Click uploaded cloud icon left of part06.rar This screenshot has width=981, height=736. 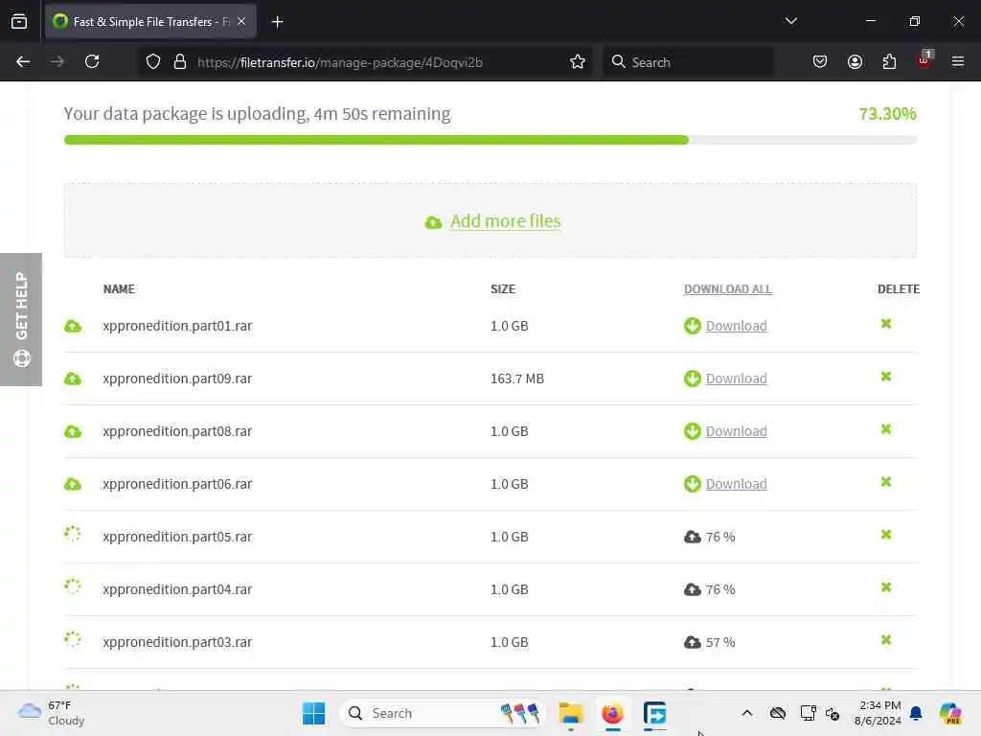pyautogui.click(x=73, y=484)
